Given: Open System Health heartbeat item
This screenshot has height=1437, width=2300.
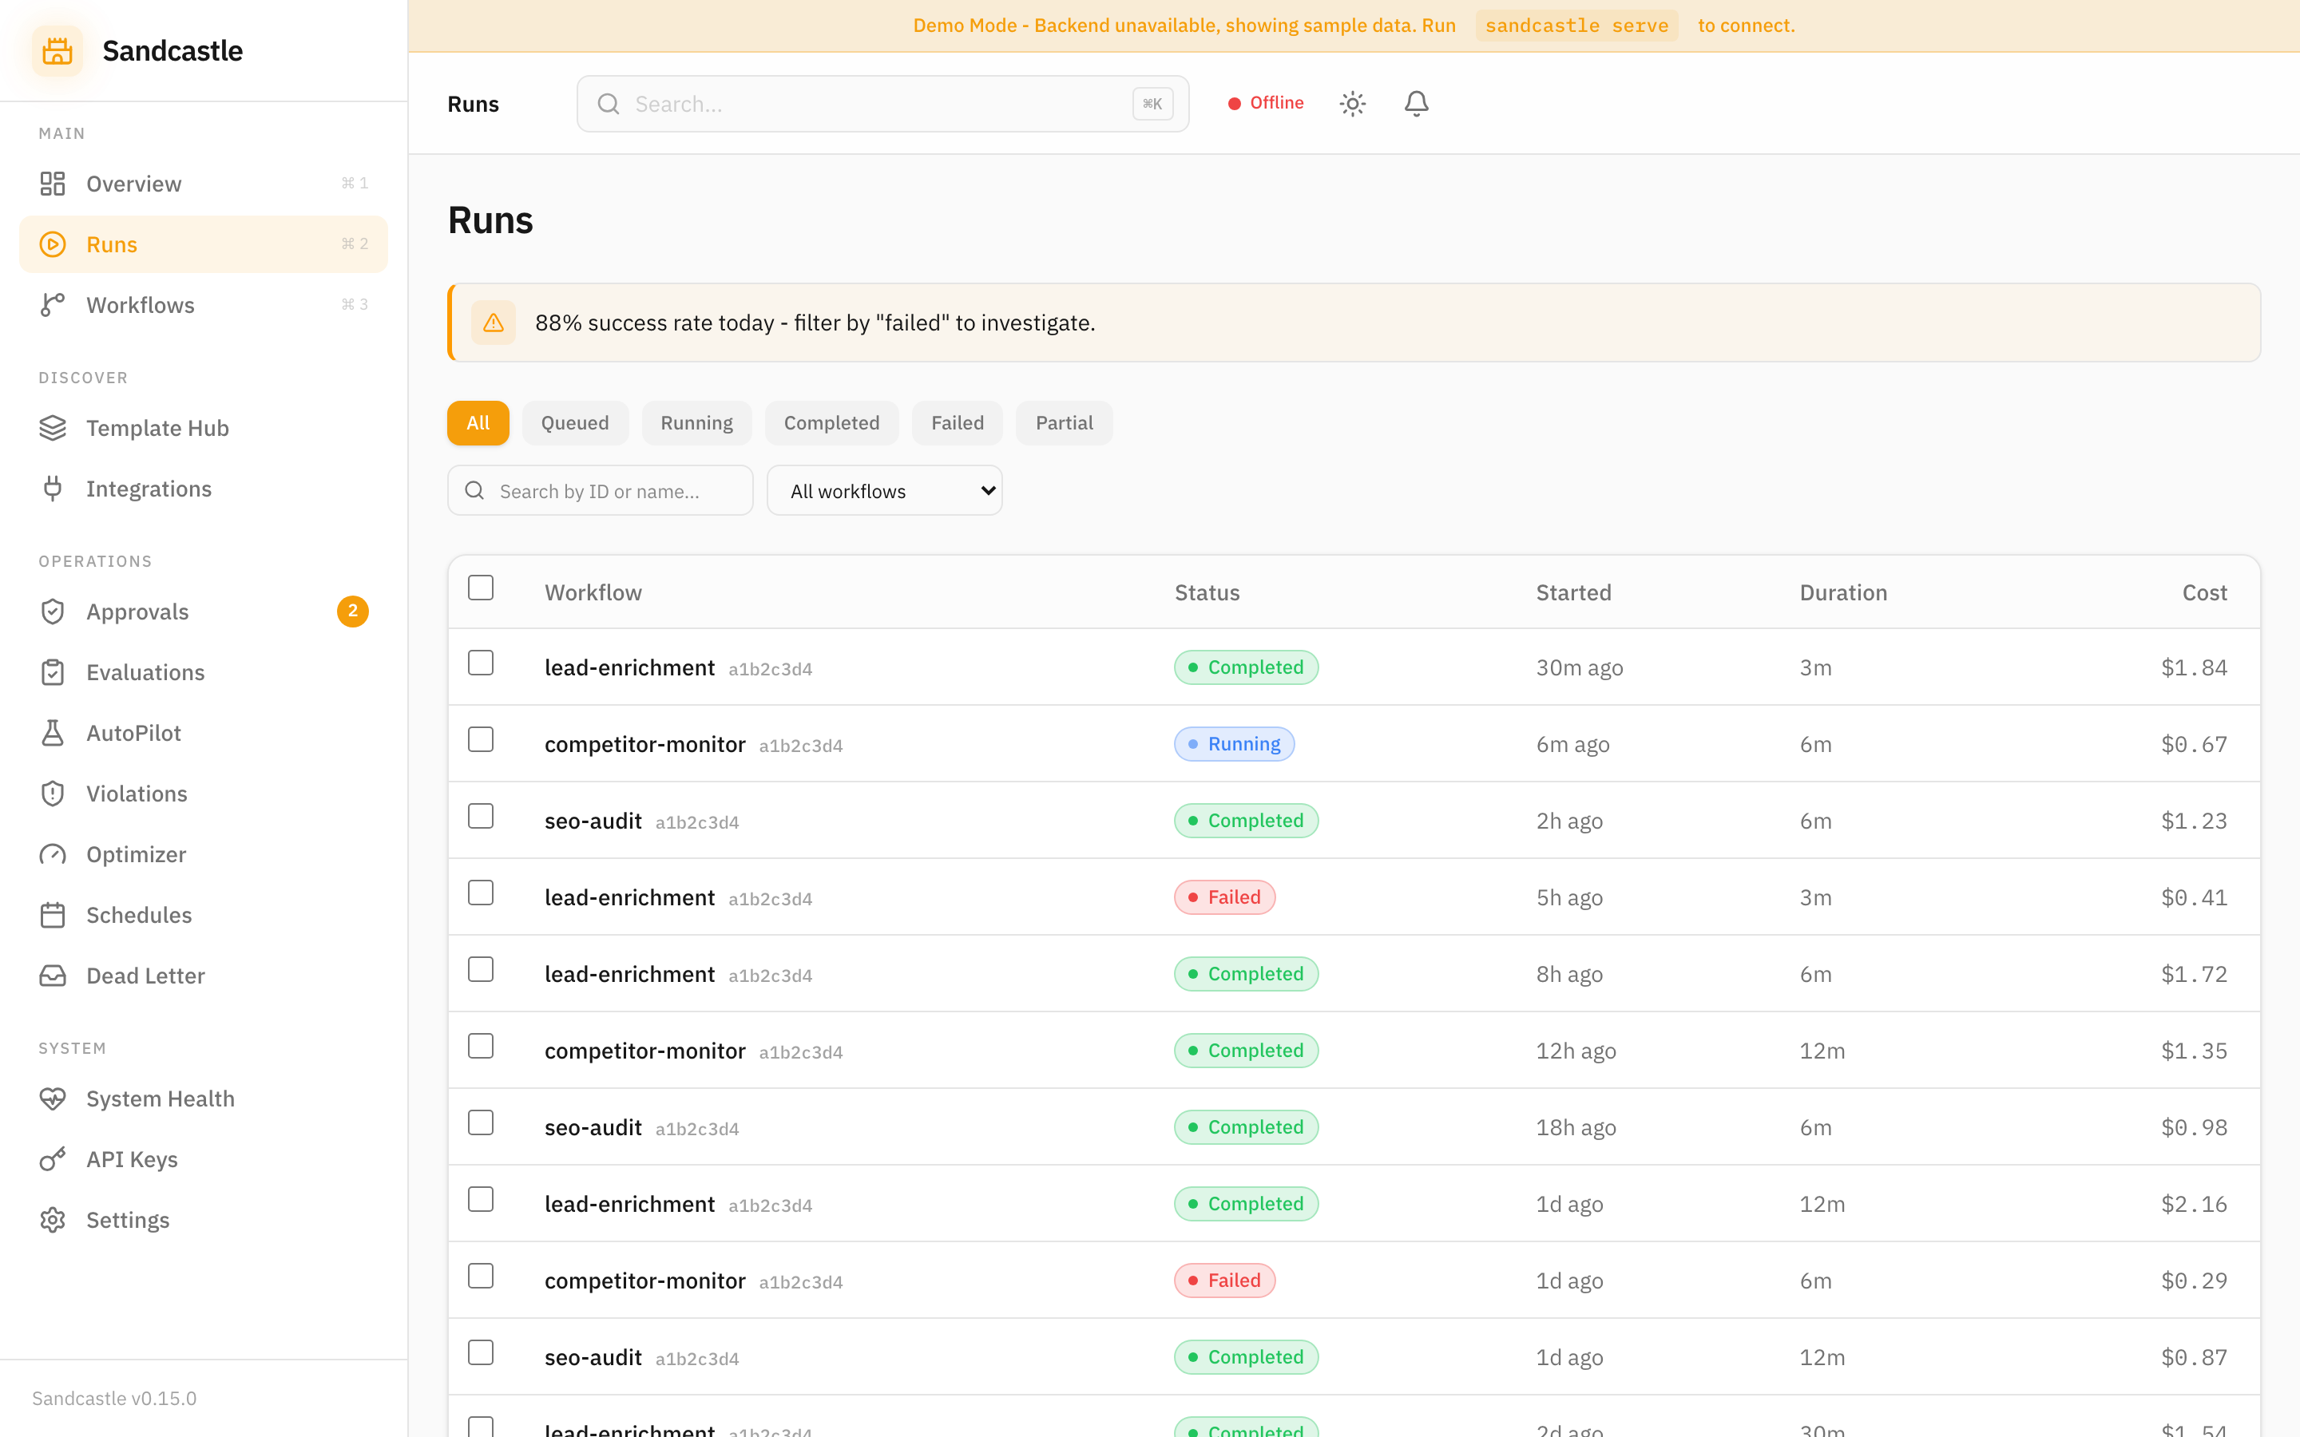Looking at the screenshot, I should point(160,1099).
